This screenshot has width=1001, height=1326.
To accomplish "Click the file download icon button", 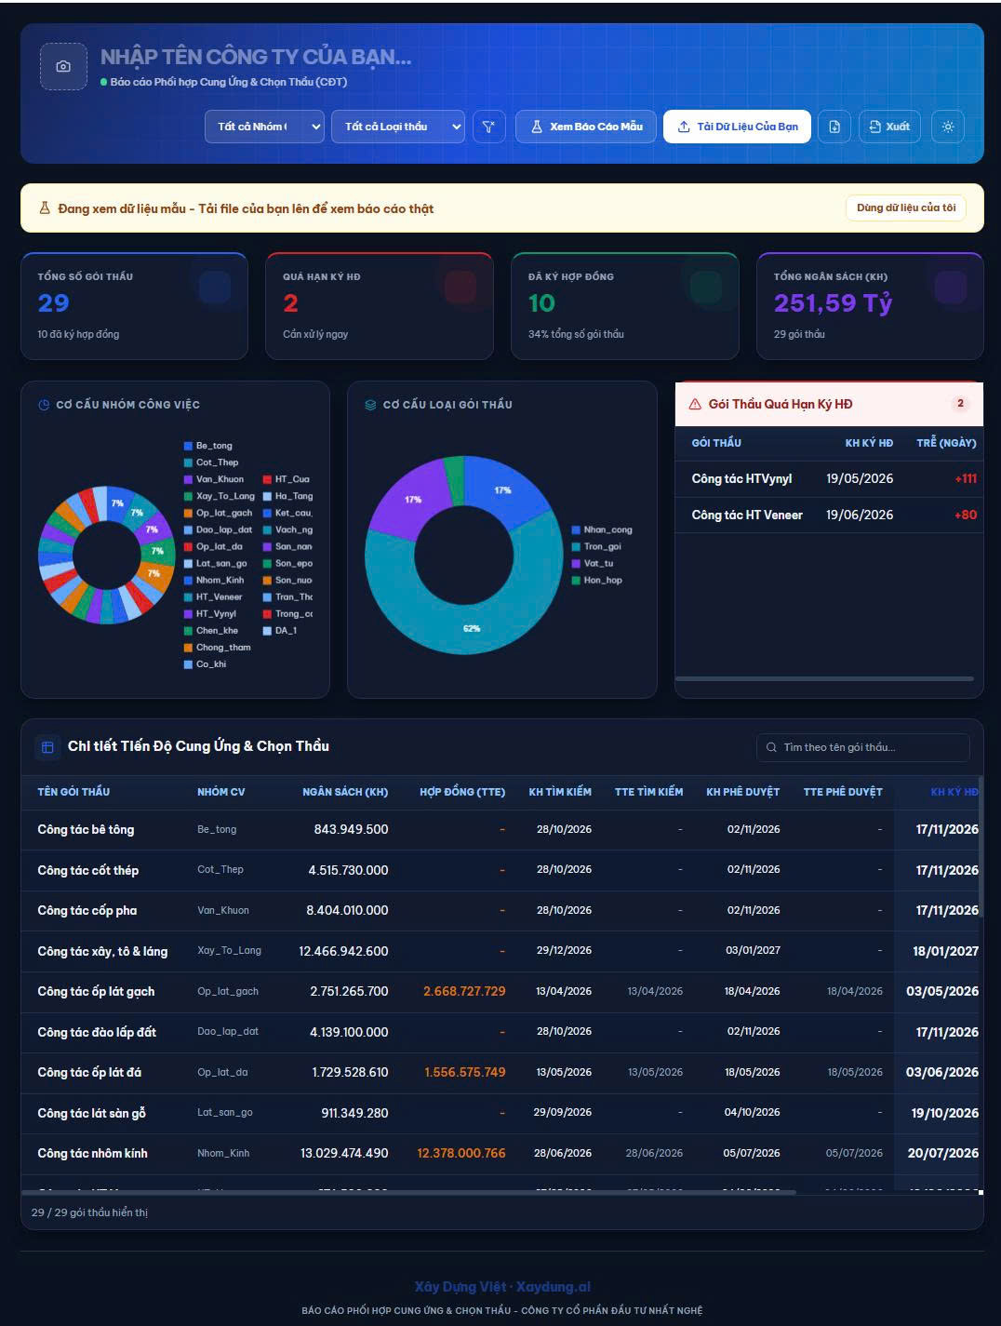I will (834, 127).
